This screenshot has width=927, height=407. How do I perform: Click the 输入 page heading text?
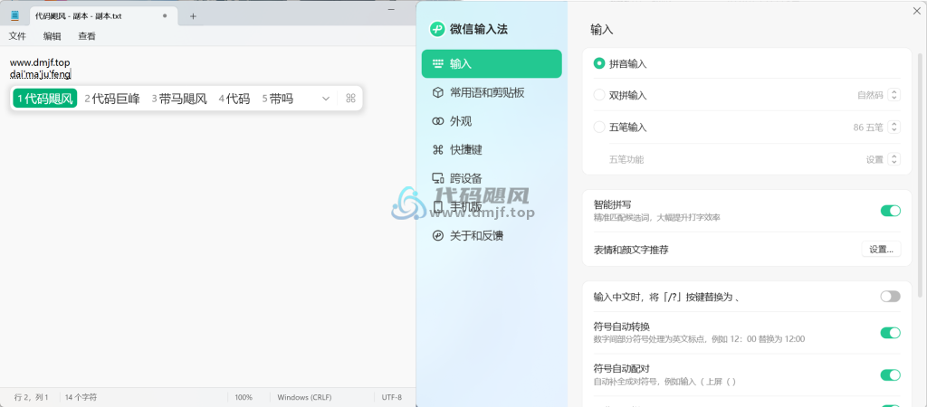[601, 30]
